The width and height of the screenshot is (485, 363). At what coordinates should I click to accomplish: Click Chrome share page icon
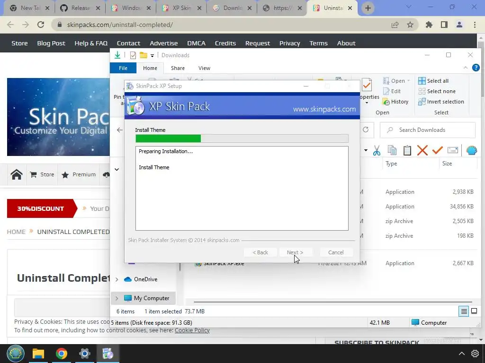[395, 25]
